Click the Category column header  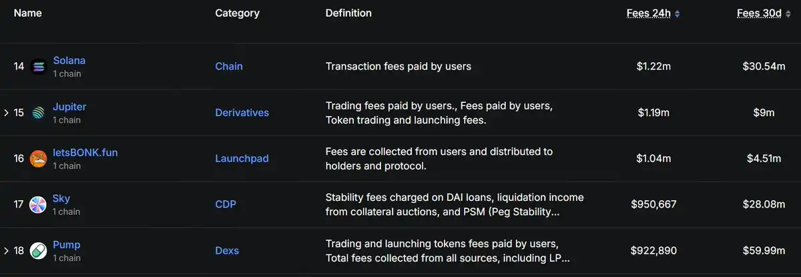237,13
